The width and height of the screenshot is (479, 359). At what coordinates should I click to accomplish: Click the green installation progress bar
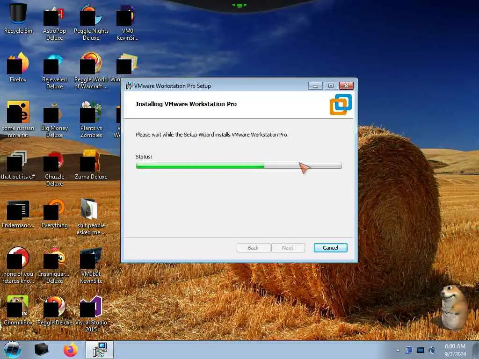(x=239, y=166)
